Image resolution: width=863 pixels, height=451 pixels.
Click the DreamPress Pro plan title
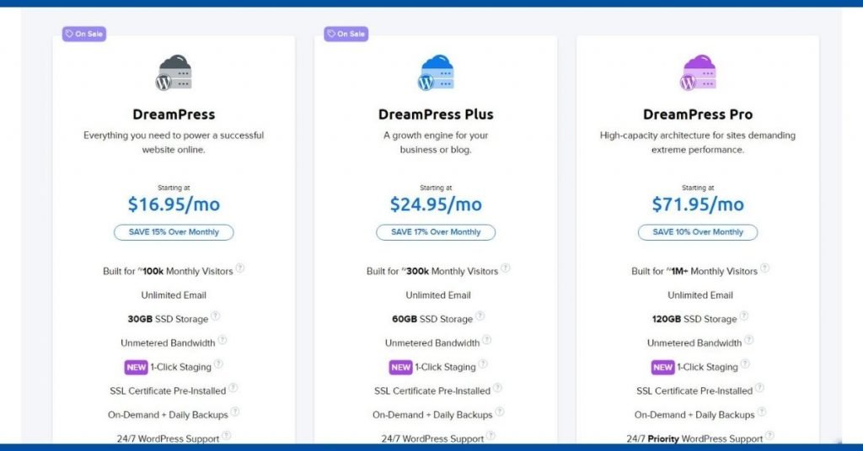[x=698, y=114]
